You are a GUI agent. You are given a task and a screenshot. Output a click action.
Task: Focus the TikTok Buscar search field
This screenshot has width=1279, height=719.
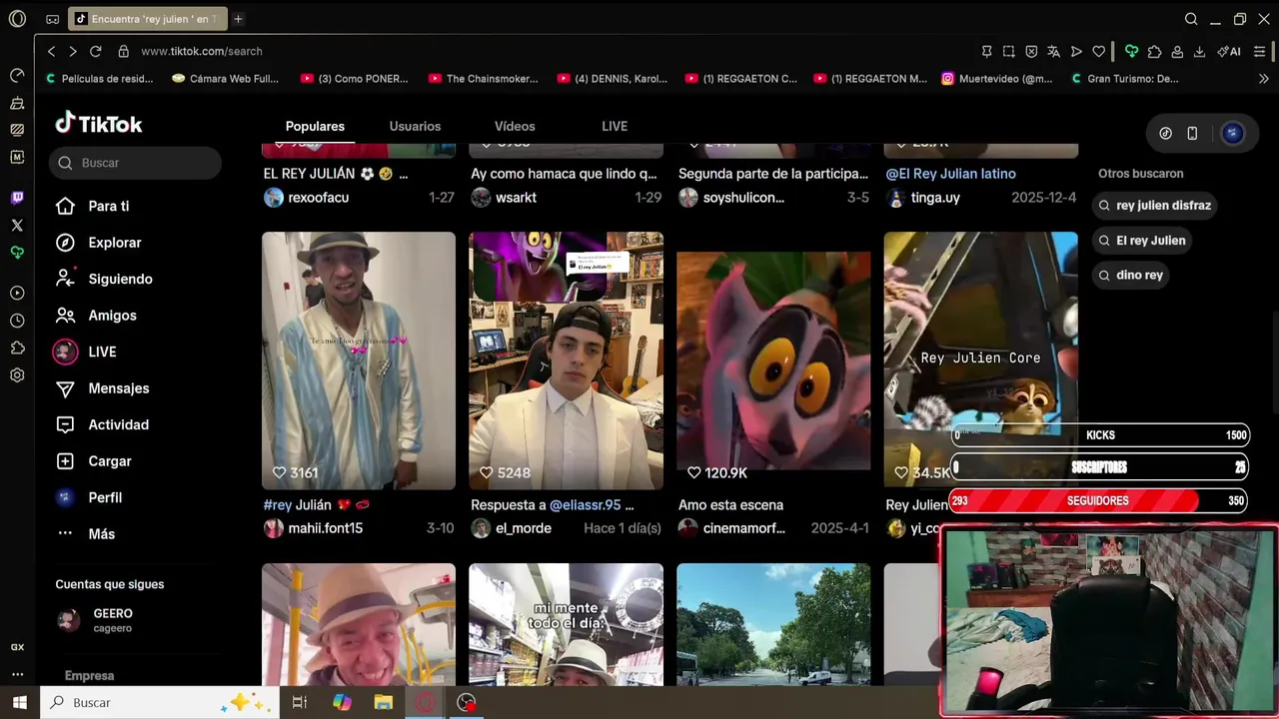click(135, 163)
